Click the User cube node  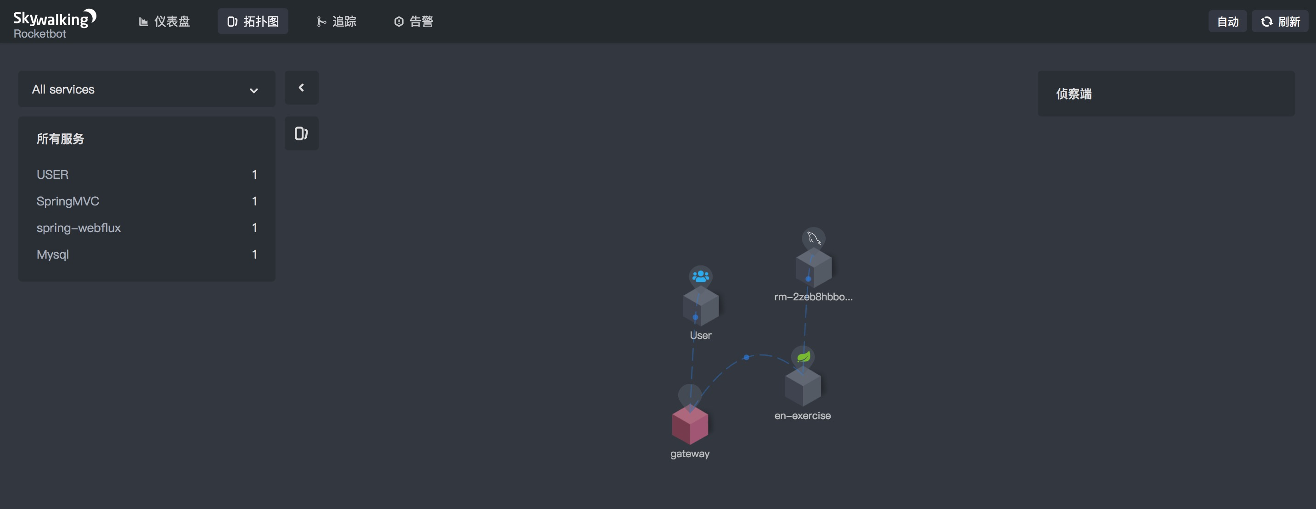click(x=700, y=306)
